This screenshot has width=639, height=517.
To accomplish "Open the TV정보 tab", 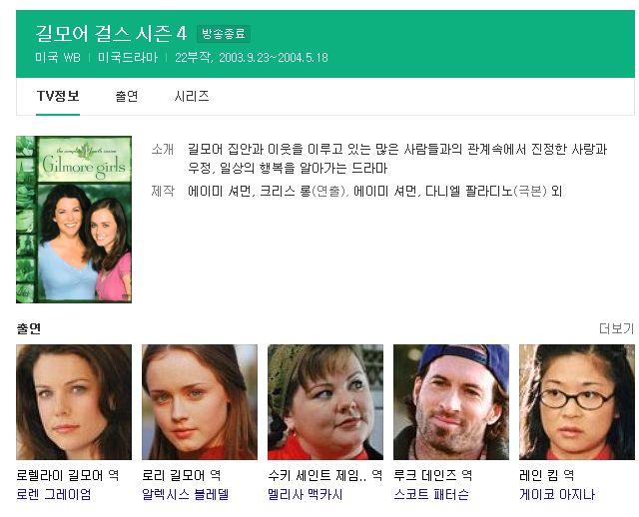I will tap(58, 96).
